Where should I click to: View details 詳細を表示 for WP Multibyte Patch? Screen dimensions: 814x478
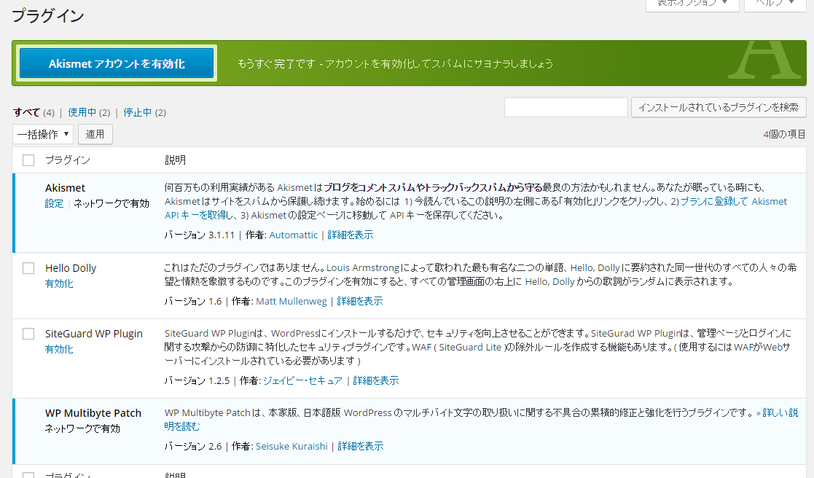coord(360,446)
